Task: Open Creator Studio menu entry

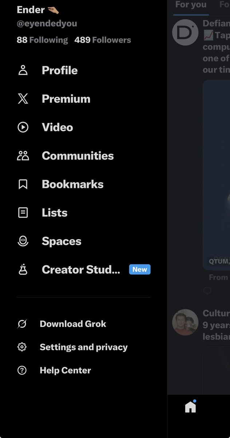Action: pos(81,269)
